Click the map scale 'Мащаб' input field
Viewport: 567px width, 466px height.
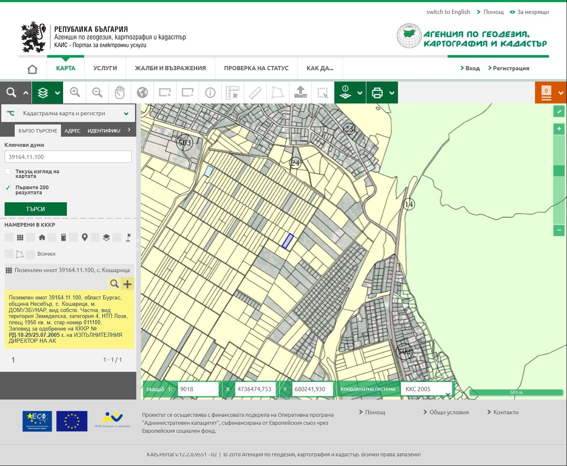click(198, 389)
